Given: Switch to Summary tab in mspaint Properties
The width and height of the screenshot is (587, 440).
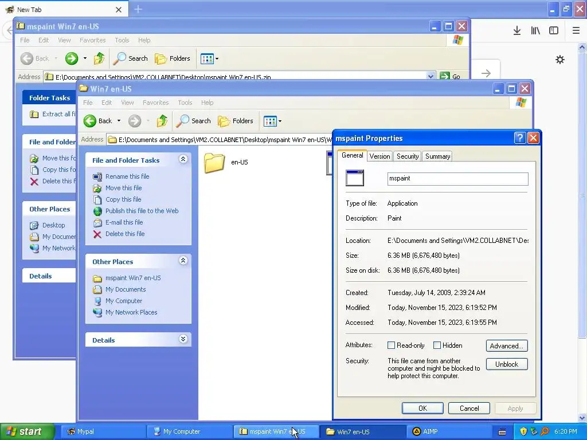Looking at the screenshot, I should coord(437,156).
